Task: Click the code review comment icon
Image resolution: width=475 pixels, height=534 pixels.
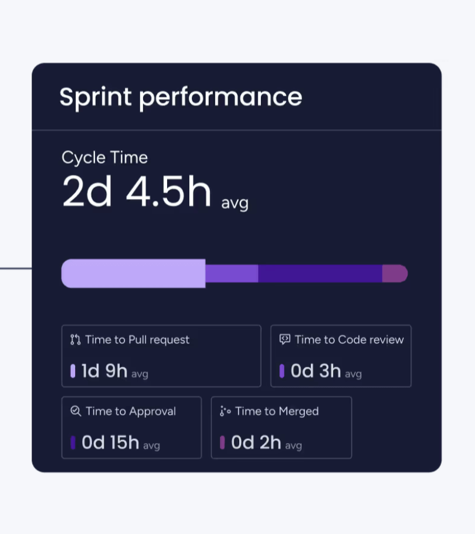Action: coord(285,339)
